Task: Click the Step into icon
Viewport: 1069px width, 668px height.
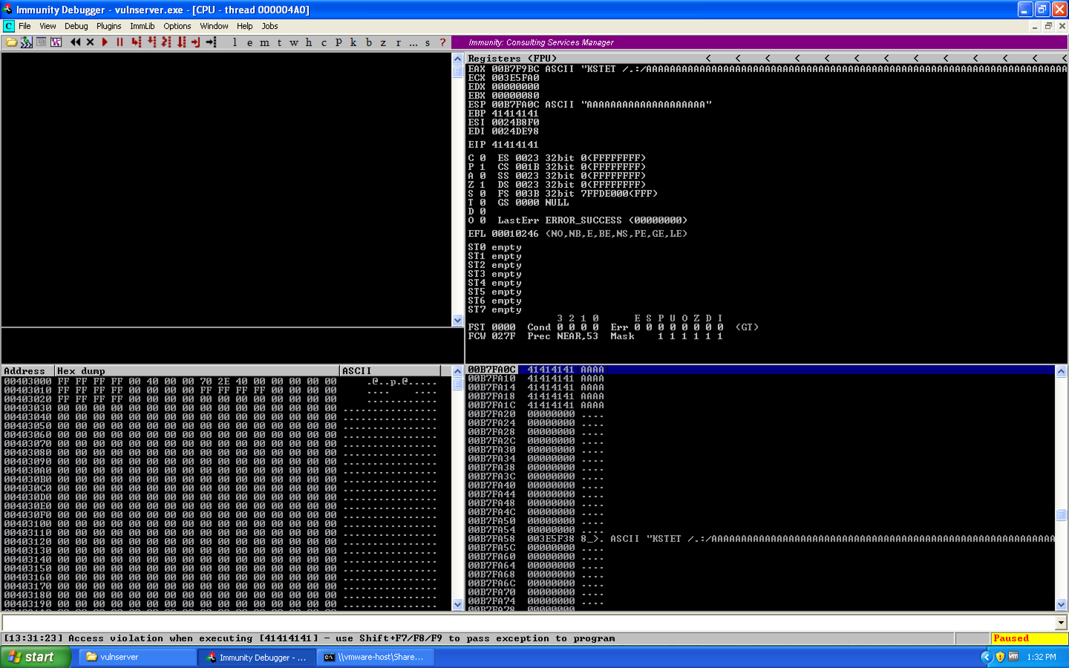Action: [x=137, y=42]
